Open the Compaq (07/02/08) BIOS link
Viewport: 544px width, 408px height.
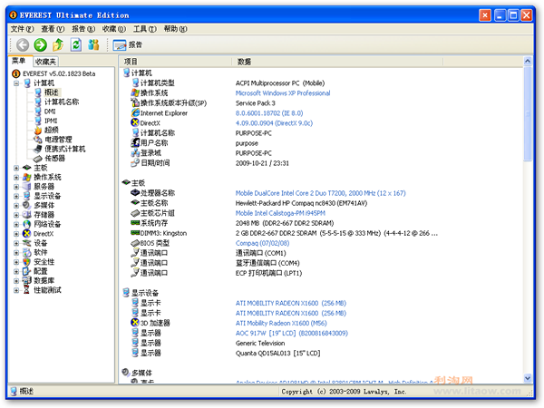(x=262, y=243)
